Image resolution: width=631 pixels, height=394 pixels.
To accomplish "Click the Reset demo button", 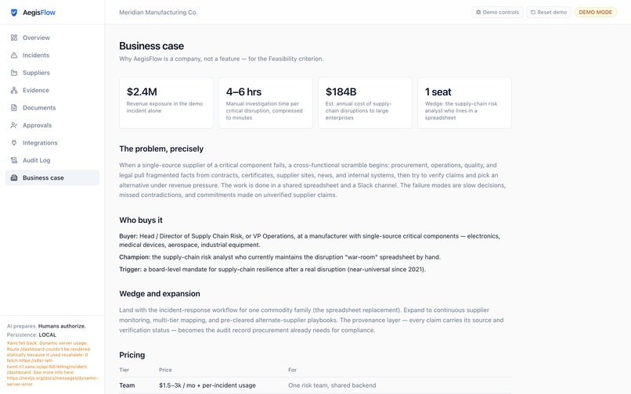I will tap(549, 12).
